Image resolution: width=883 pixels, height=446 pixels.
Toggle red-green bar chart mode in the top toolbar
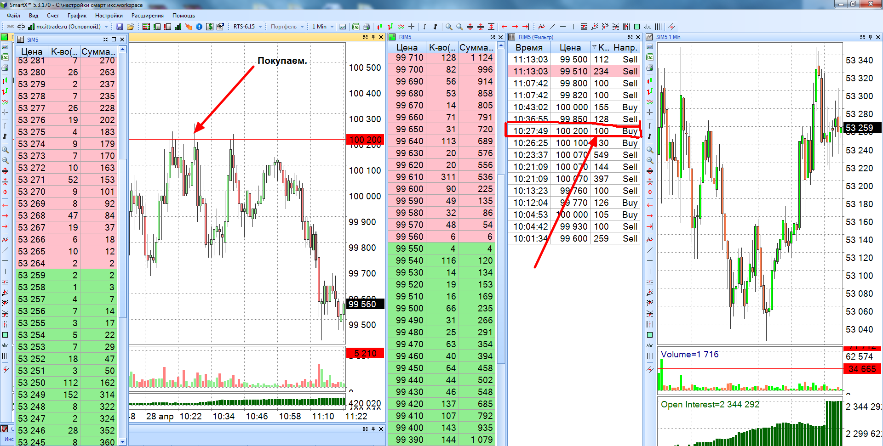coord(390,27)
